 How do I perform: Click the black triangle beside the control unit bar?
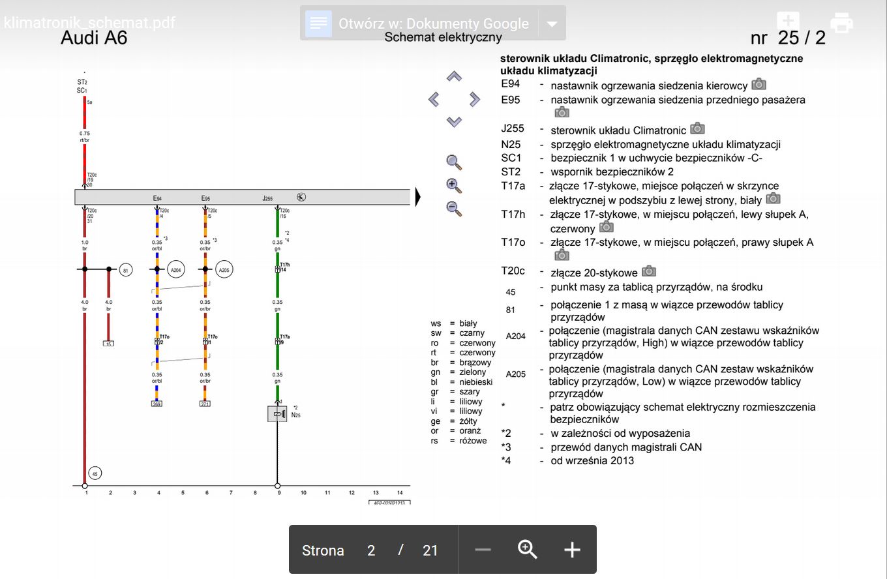[x=419, y=196]
